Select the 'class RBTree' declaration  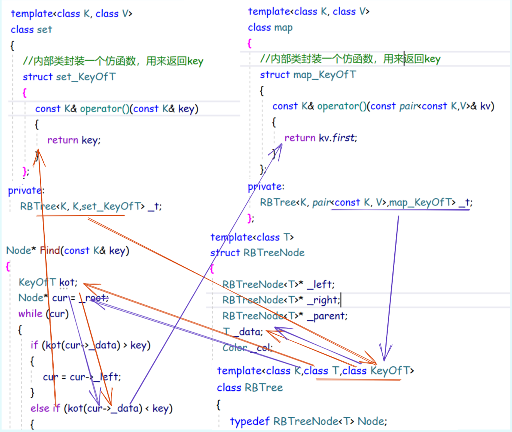click(250, 387)
